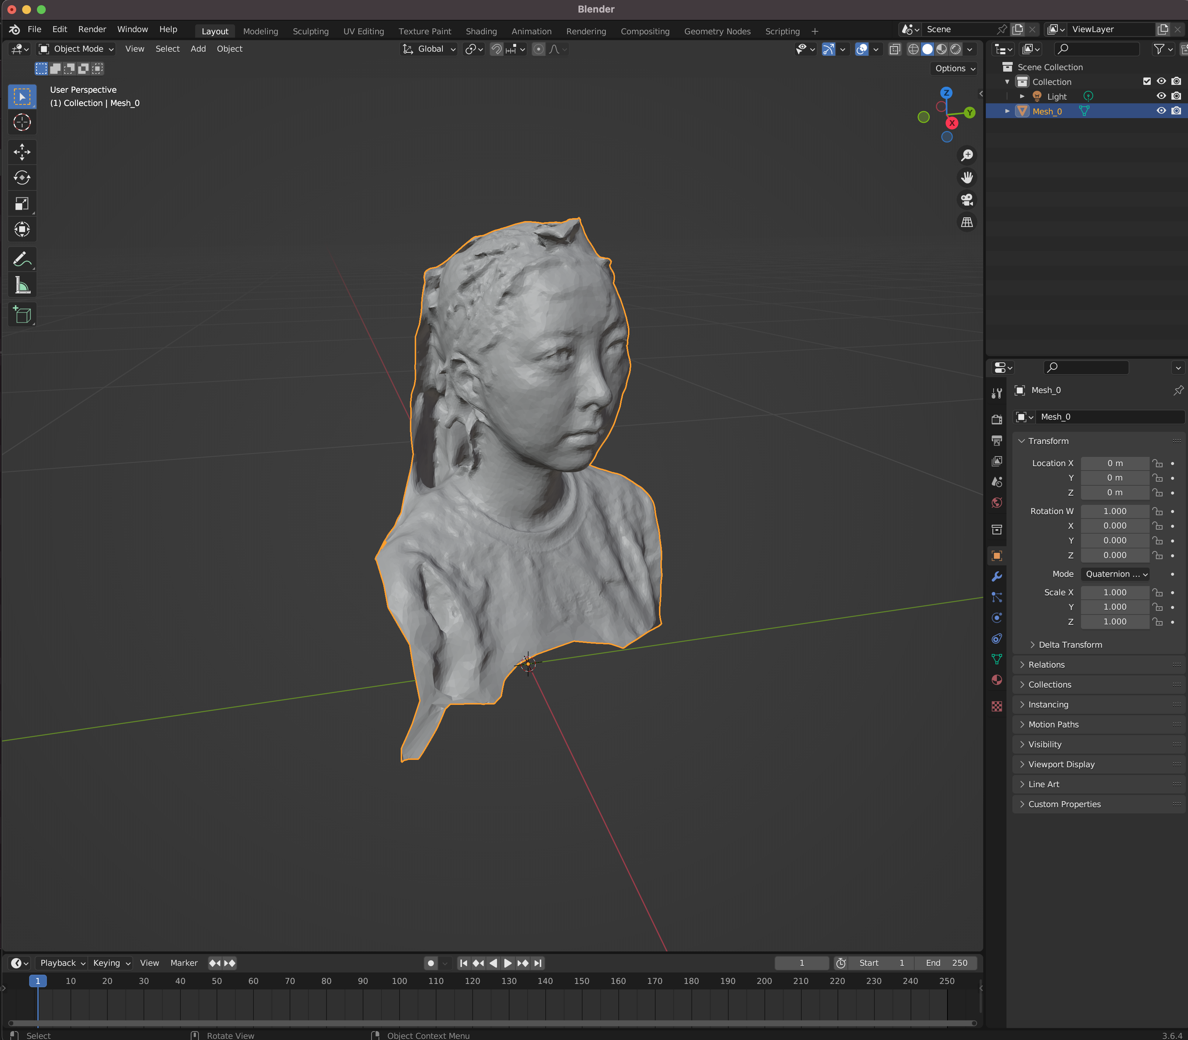The width and height of the screenshot is (1188, 1040).
Task: Open the Render properties tab
Action: pos(997,419)
